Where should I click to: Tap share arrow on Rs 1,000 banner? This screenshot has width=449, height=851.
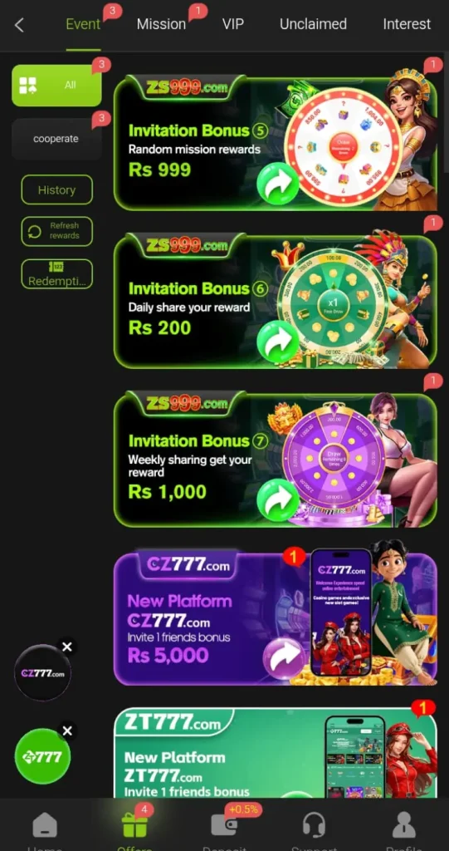[278, 499]
